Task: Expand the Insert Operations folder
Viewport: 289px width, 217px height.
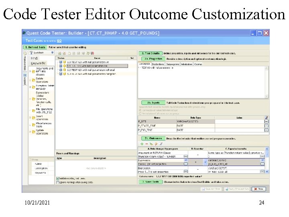Action: [x=30, y=117]
